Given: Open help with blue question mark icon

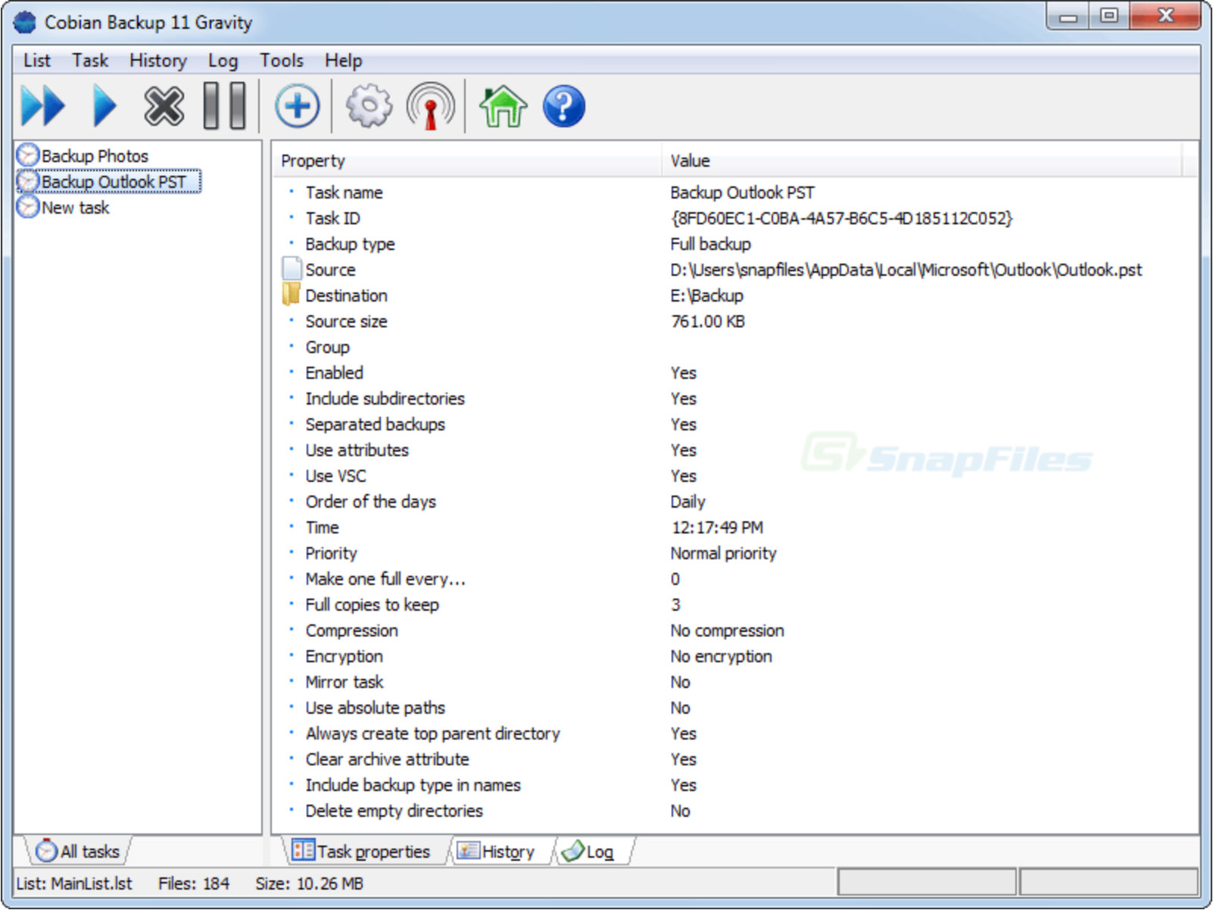Looking at the screenshot, I should click(x=564, y=106).
